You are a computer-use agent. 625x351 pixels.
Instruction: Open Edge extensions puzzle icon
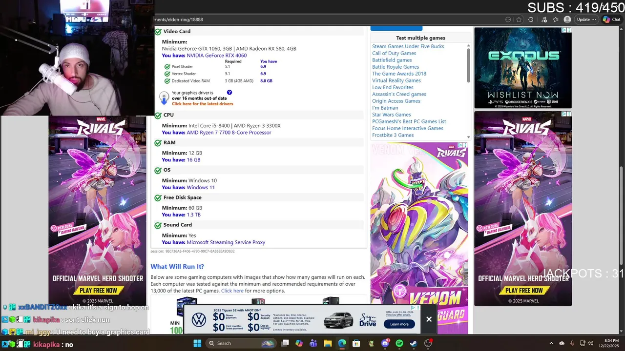click(531, 19)
